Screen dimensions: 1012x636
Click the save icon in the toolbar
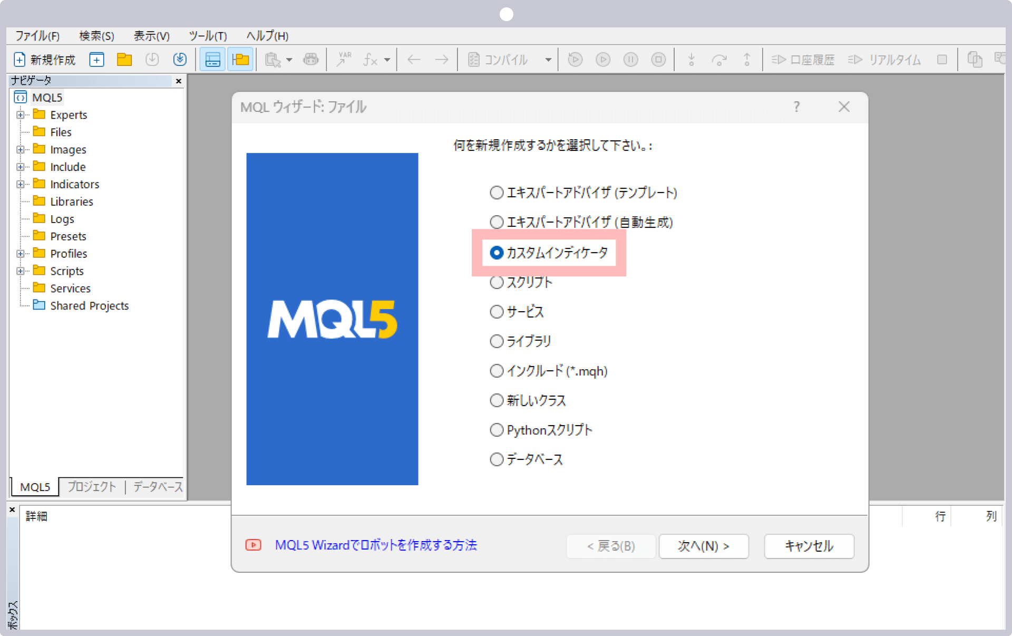152,60
